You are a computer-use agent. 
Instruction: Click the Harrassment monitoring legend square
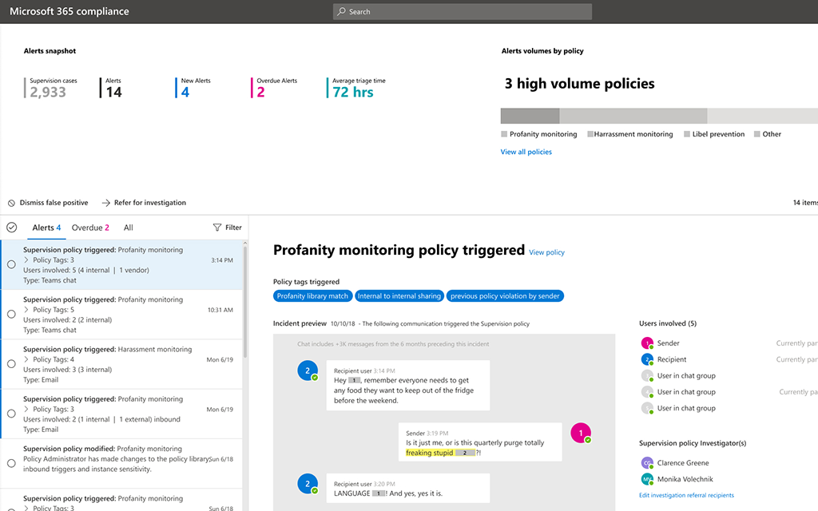click(x=590, y=134)
